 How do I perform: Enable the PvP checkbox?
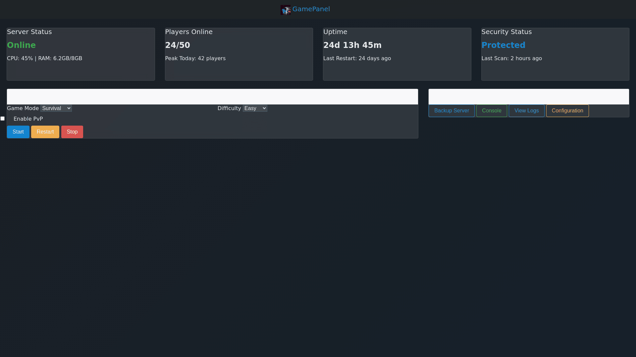(x=3, y=119)
